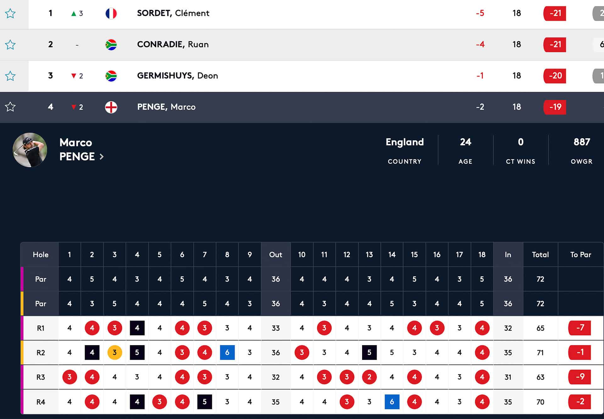Toggle favorite star for Ruan Conradie
The height and width of the screenshot is (419, 604).
point(10,45)
